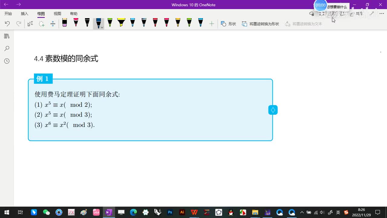Switch to the 开始 tab
The image size is (387, 218).
tap(8, 14)
